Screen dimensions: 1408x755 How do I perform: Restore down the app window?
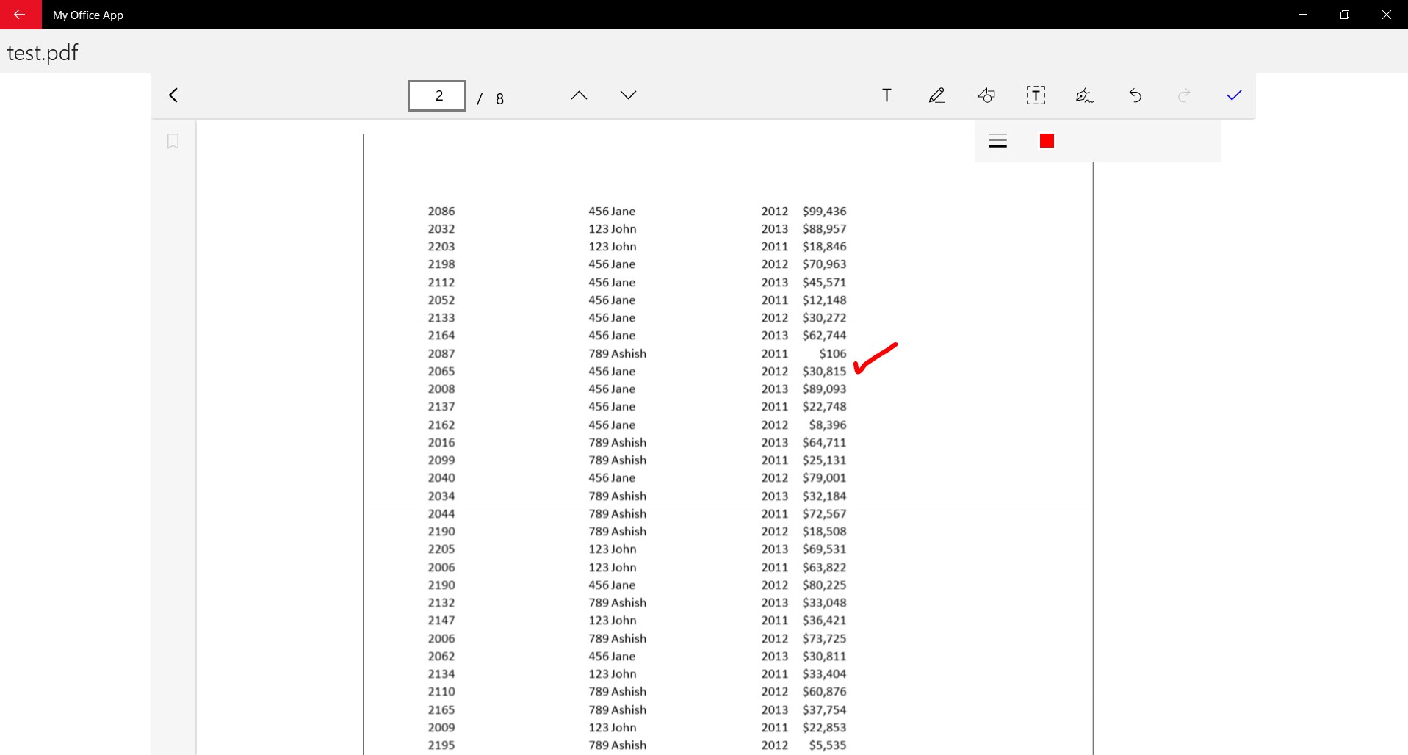tap(1345, 15)
